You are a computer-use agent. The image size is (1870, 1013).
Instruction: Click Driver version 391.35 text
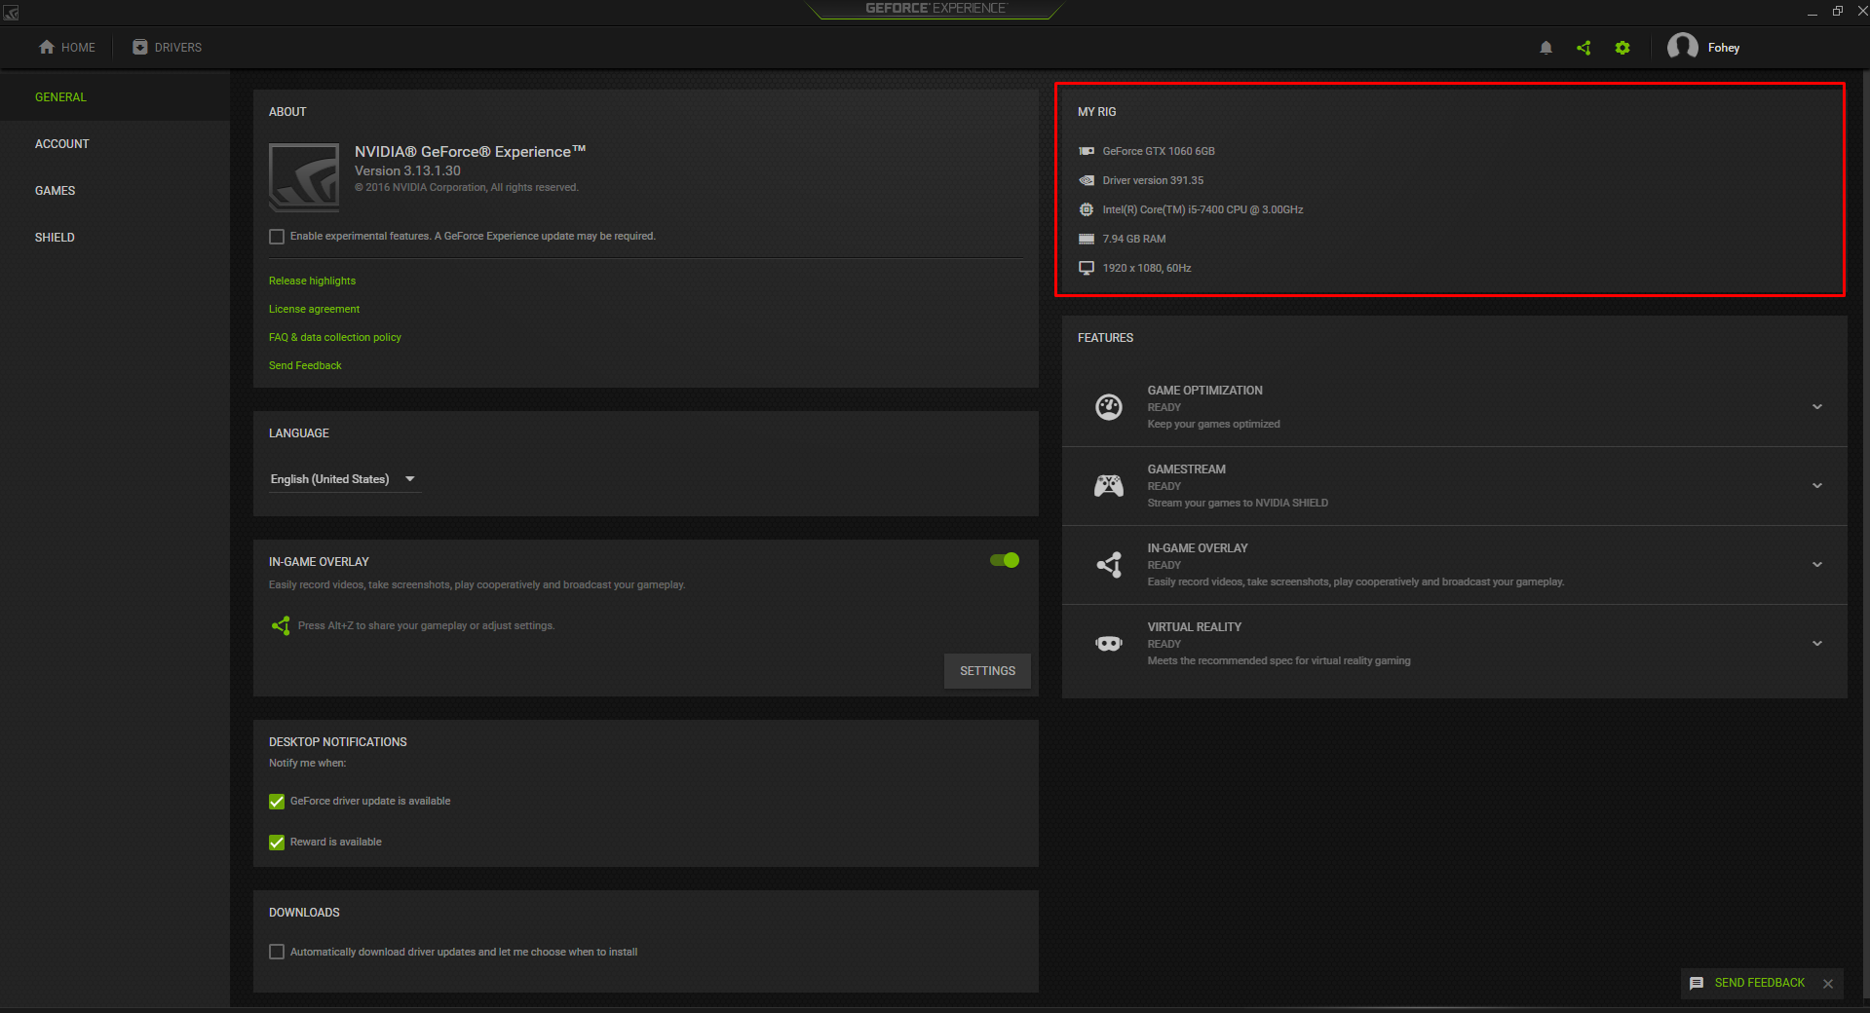pos(1153,180)
